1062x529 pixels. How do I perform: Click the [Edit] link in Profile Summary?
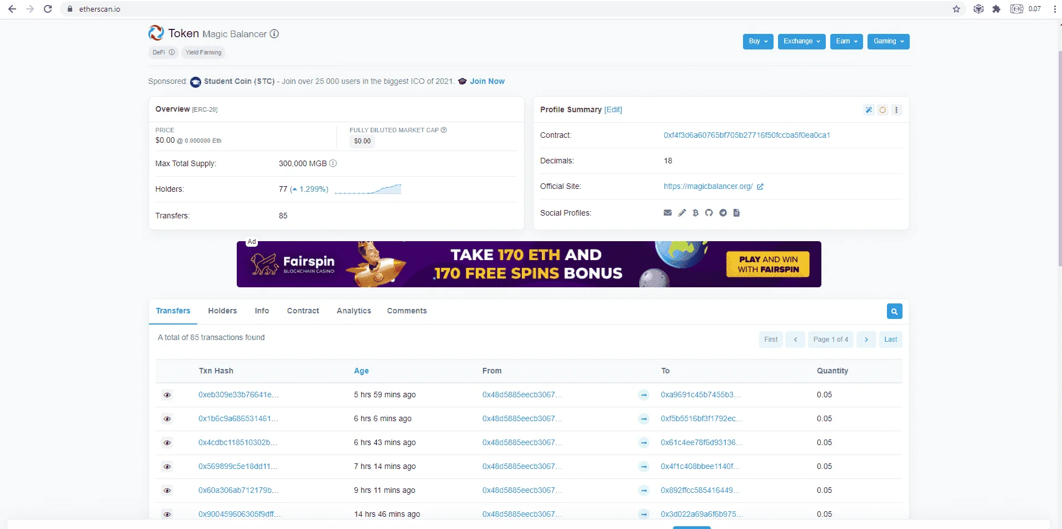pyautogui.click(x=613, y=110)
